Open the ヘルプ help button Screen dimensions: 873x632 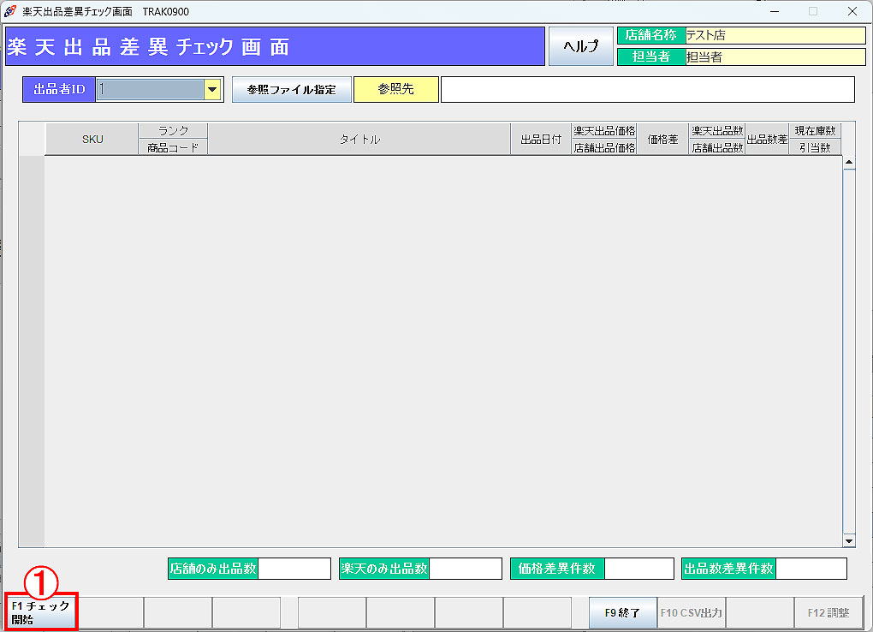pyautogui.click(x=581, y=46)
